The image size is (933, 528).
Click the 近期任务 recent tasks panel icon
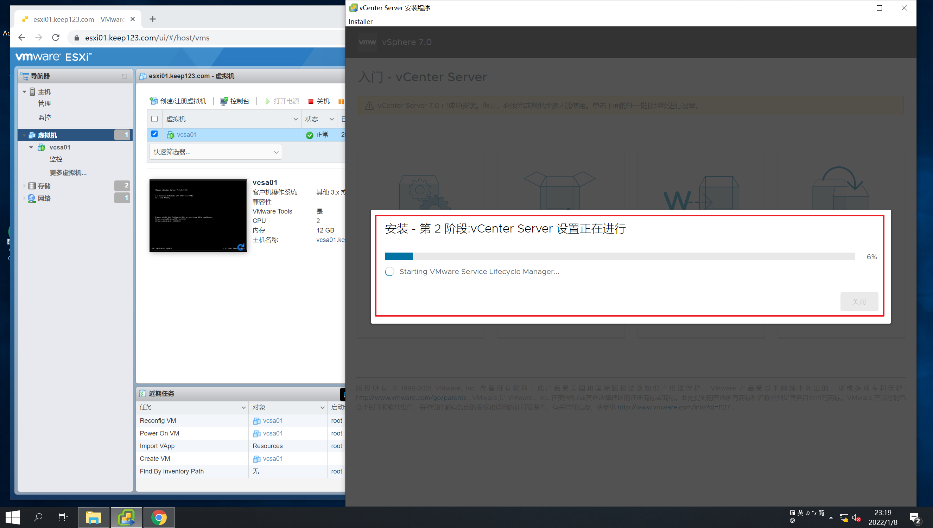[142, 394]
